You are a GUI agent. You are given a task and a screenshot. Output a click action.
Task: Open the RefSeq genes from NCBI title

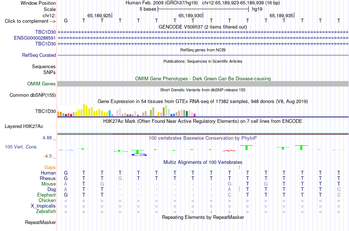click(203, 50)
